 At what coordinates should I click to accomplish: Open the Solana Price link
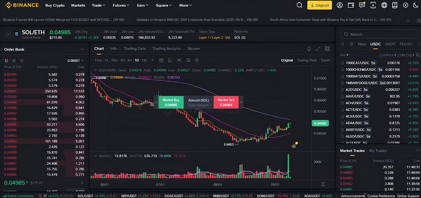coord(32,38)
